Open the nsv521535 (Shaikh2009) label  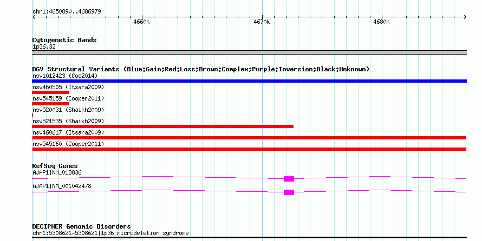(68, 121)
